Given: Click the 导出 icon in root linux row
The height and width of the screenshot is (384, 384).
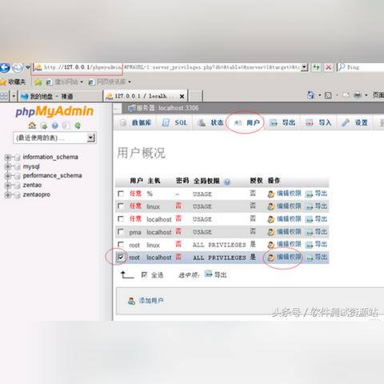Looking at the screenshot, I should [x=309, y=245].
